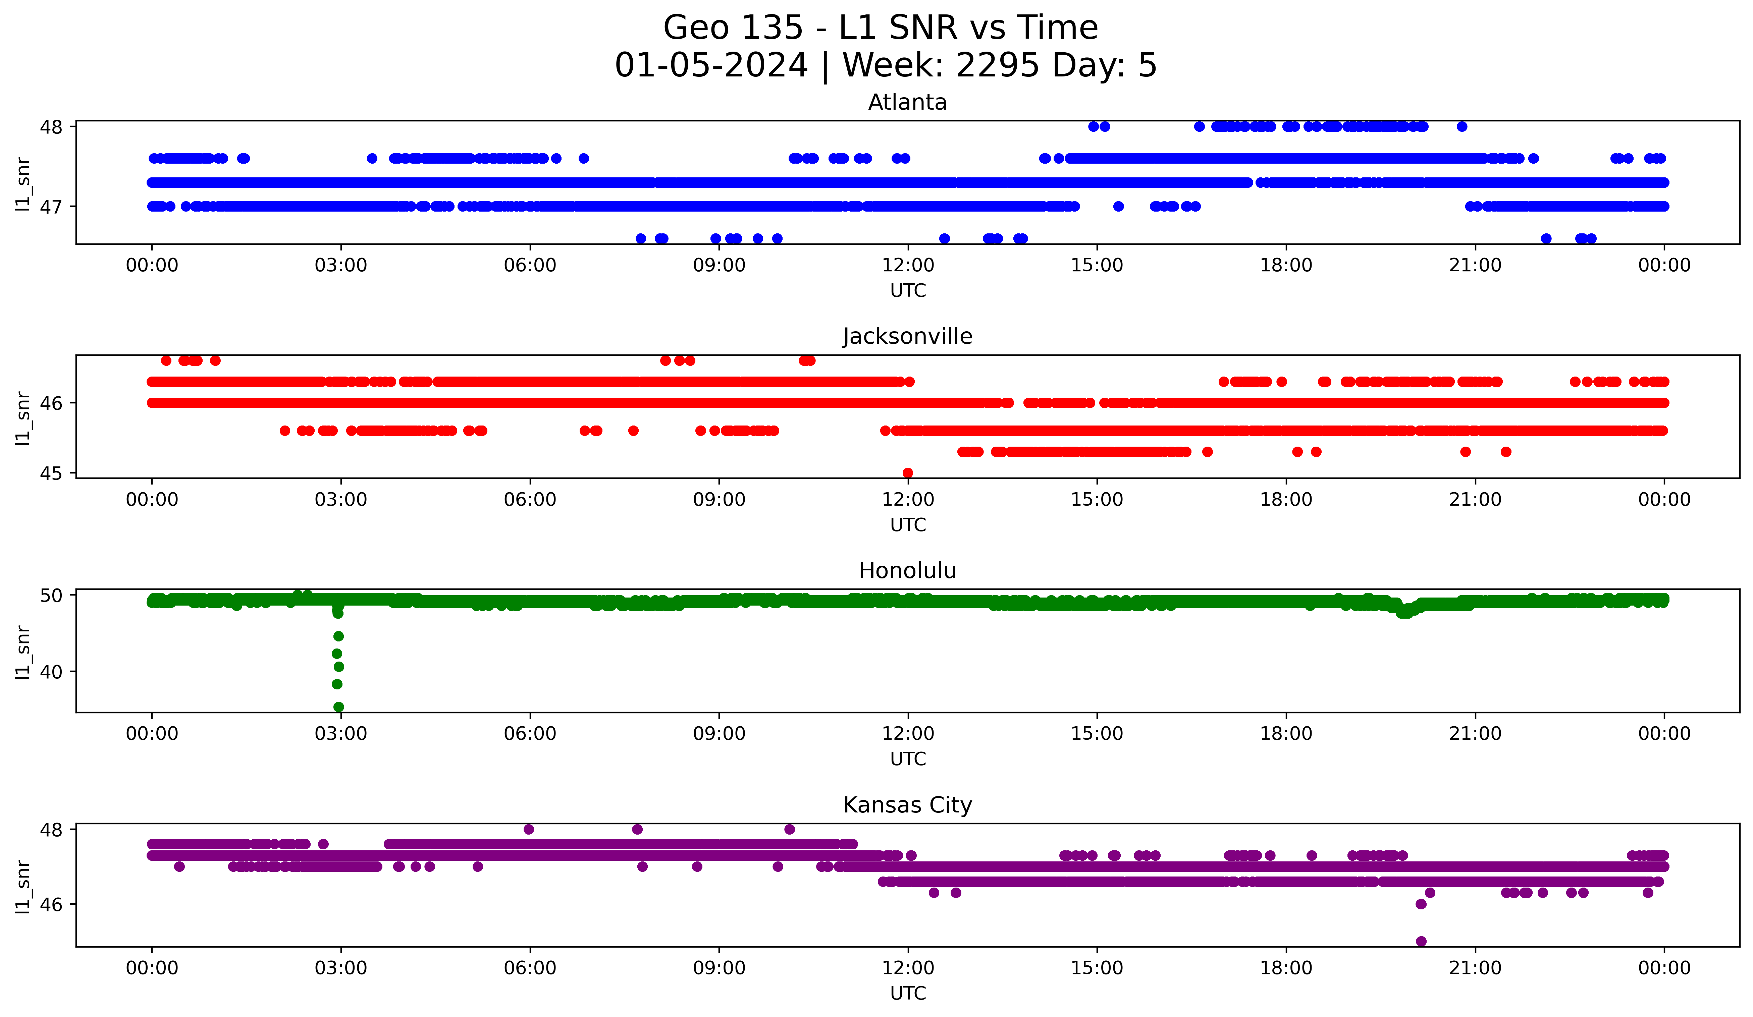Click the lowest purple point in Kansas City plot
Viewport: 1753px width, 1017px height.
click(1421, 941)
